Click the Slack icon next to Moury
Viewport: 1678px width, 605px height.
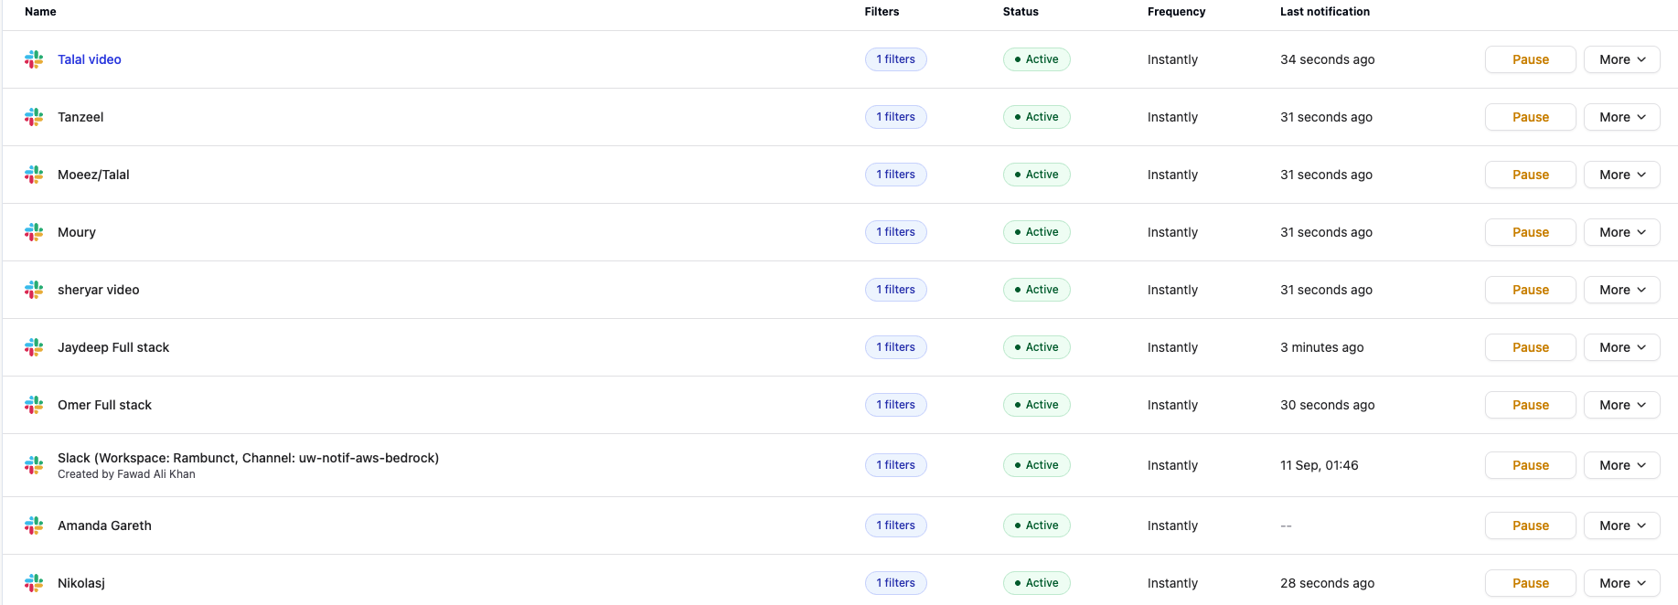34,232
